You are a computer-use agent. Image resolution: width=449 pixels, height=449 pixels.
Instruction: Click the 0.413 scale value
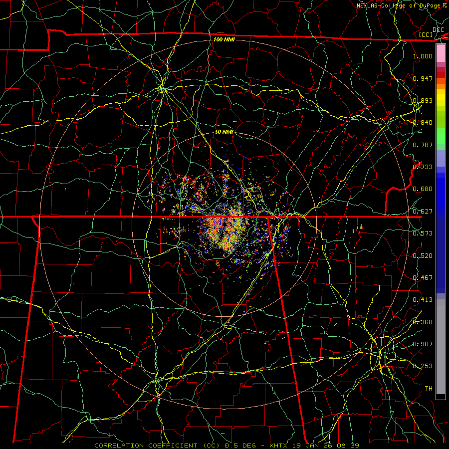pyautogui.click(x=423, y=300)
